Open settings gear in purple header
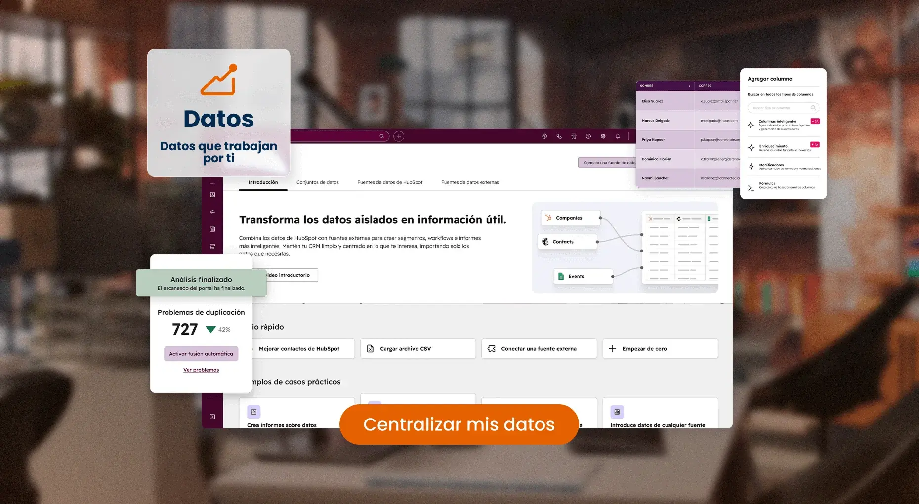 click(x=603, y=136)
